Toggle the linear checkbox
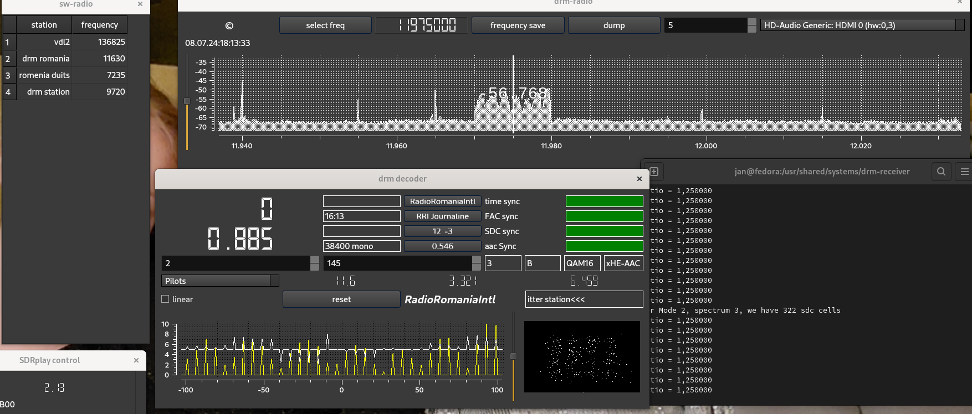 tap(165, 299)
